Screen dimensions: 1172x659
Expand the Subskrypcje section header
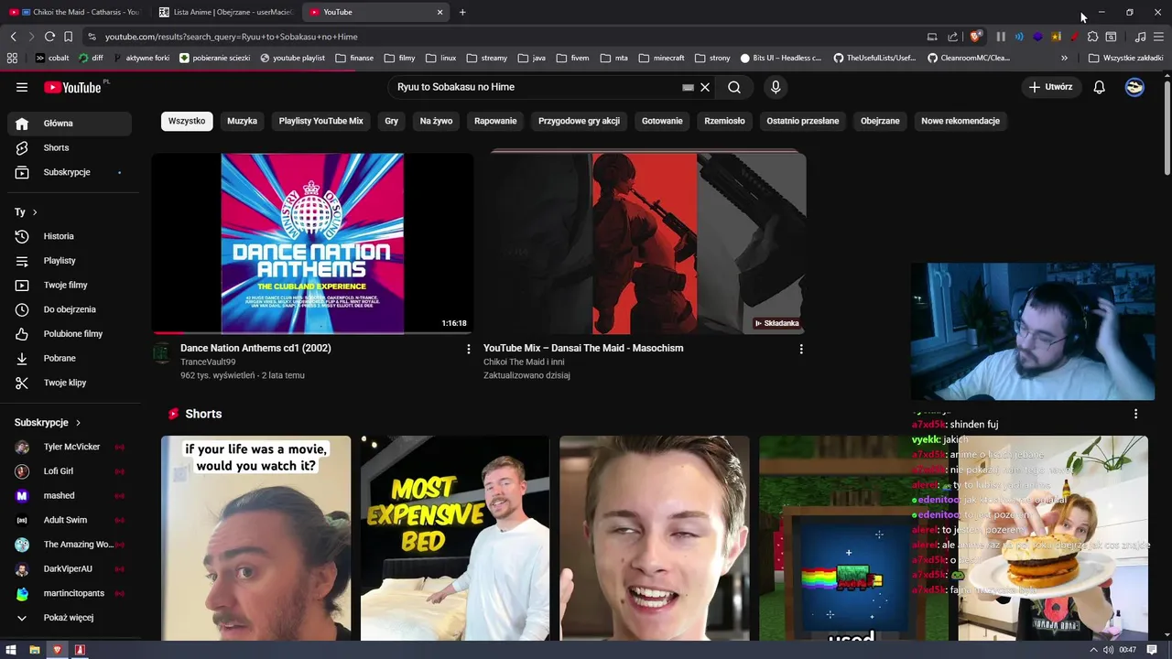click(48, 423)
